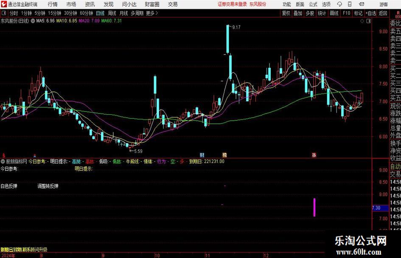Click the blue up-arrow marker below the chart
The height and width of the screenshot is (258, 401).
point(35,155)
